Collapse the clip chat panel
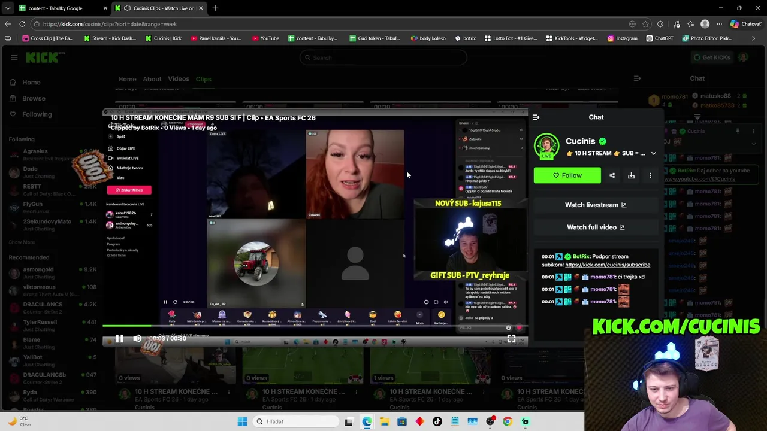The image size is (767, 431). [x=536, y=117]
